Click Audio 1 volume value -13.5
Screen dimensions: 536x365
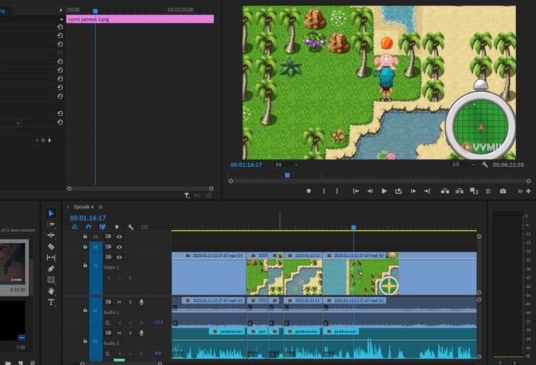click(x=158, y=322)
